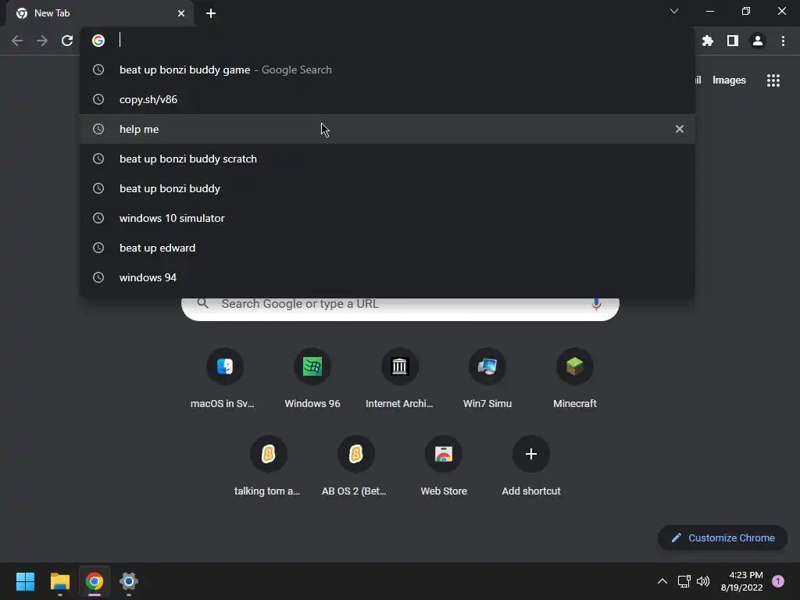Pick the 'windows 94' suggestion

[387, 277]
